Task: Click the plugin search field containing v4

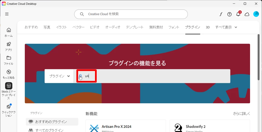Action: tap(152, 76)
